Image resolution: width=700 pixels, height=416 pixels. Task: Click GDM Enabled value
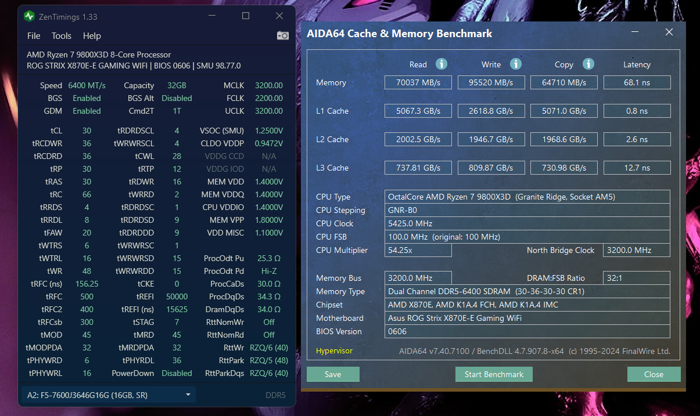[x=87, y=111]
